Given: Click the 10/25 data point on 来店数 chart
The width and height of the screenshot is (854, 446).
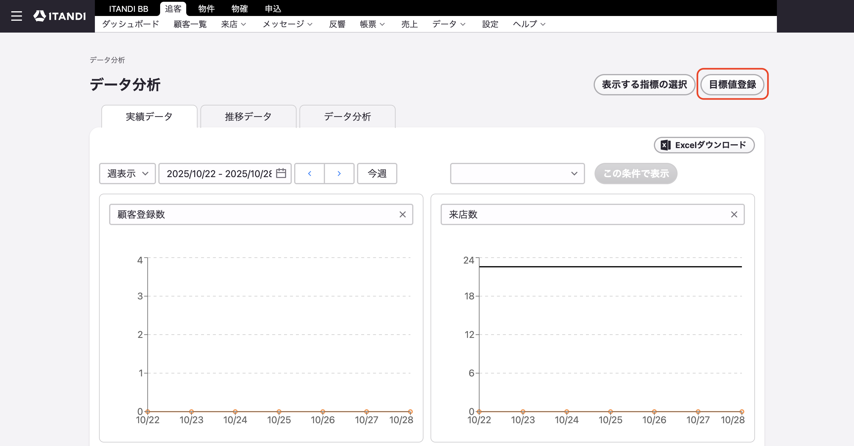Looking at the screenshot, I should point(610,412).
